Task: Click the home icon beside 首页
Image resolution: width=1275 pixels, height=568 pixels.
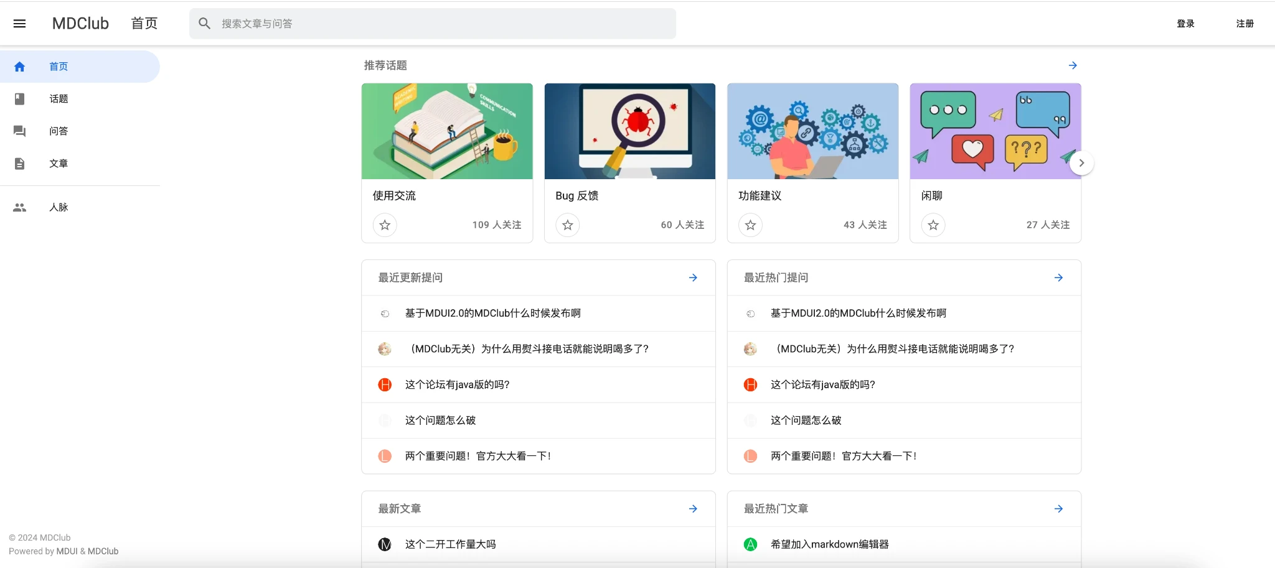Action: click(x=20, y=67)
